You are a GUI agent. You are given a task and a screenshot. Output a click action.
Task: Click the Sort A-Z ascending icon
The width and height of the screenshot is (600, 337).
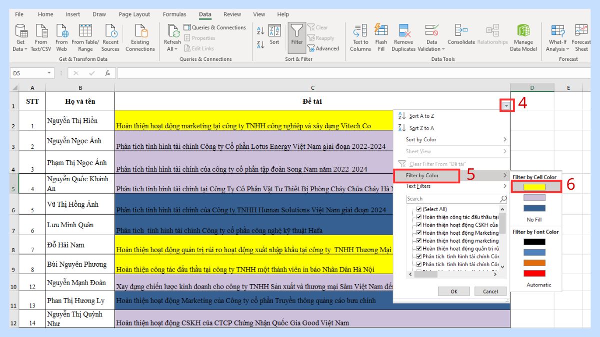coord(260,30)
